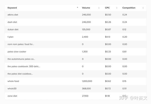The image size is (151, 104).
Task: Select the zone diet keyword
Action: coord(12,96)
